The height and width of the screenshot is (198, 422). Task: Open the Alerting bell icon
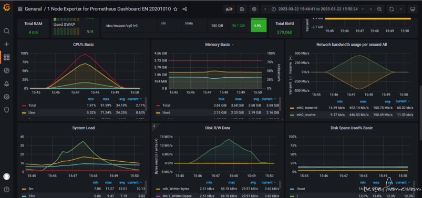(x=6, y=84)
